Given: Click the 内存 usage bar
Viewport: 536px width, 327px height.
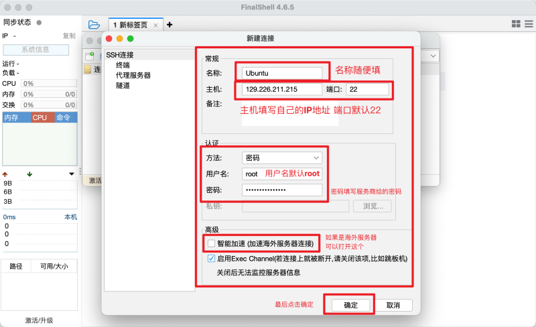Looking at the screenshot, I should pos(49,94).
